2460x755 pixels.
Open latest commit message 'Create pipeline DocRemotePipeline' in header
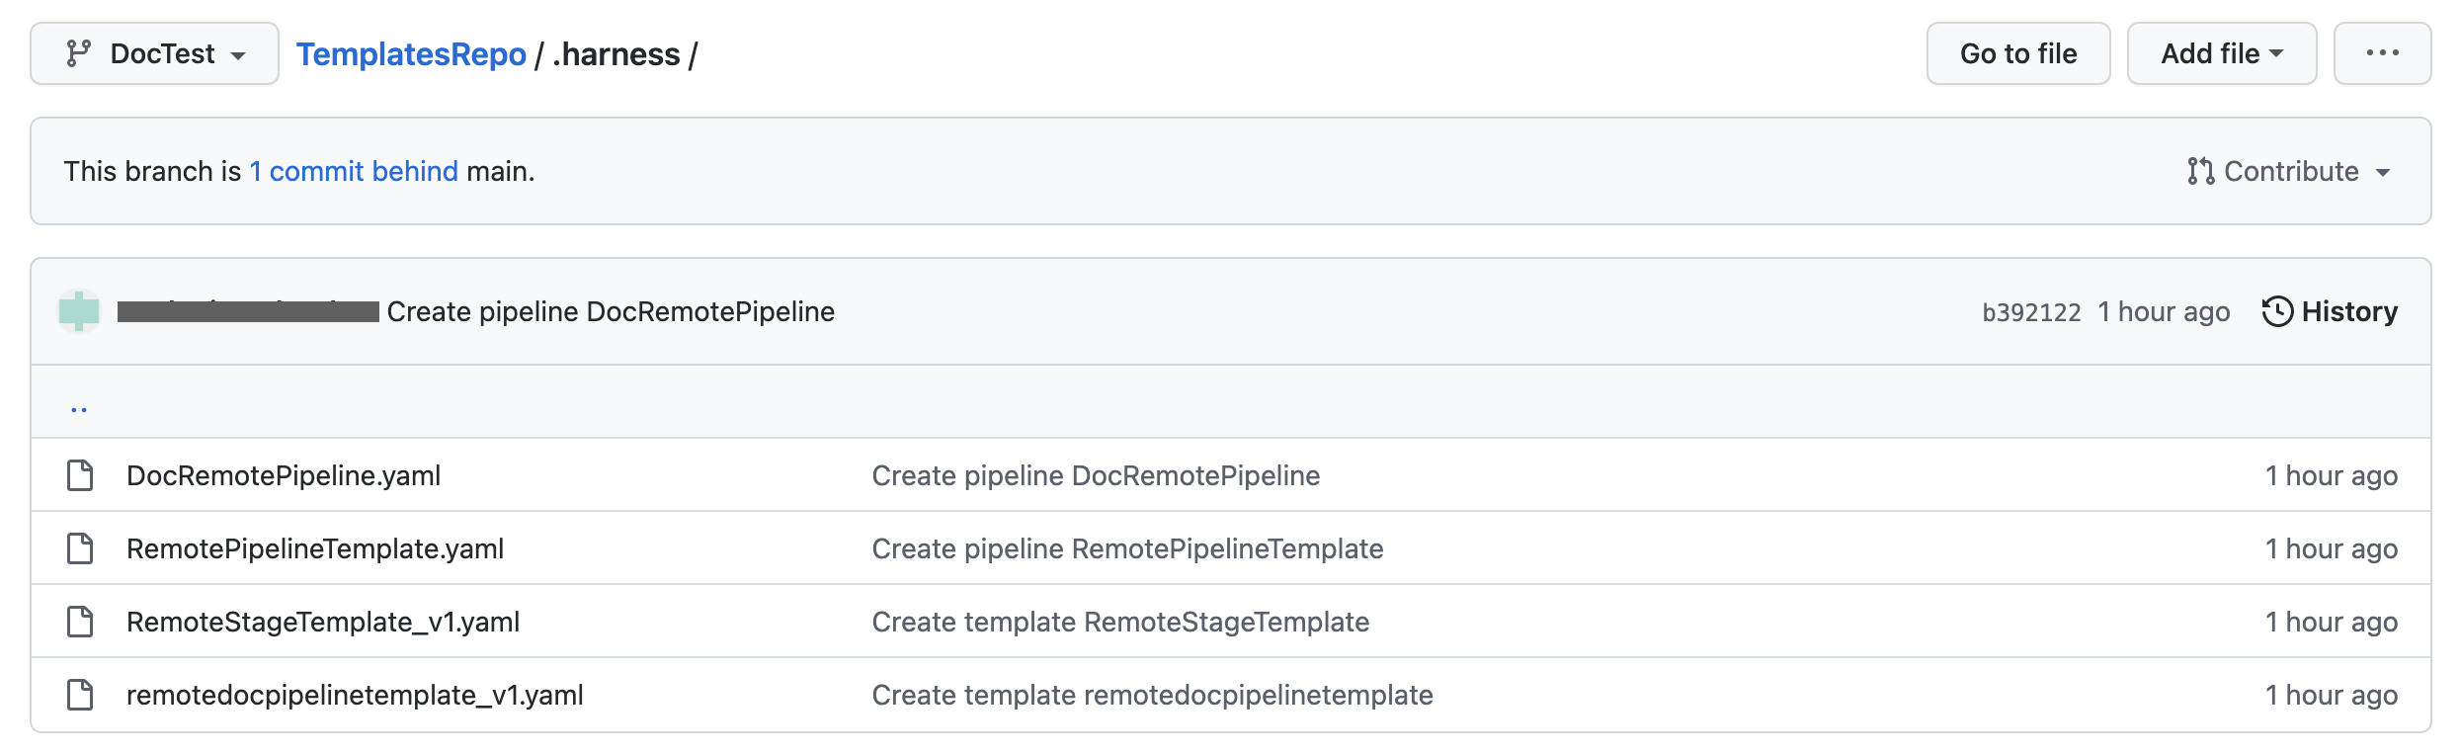click(611, 311)
